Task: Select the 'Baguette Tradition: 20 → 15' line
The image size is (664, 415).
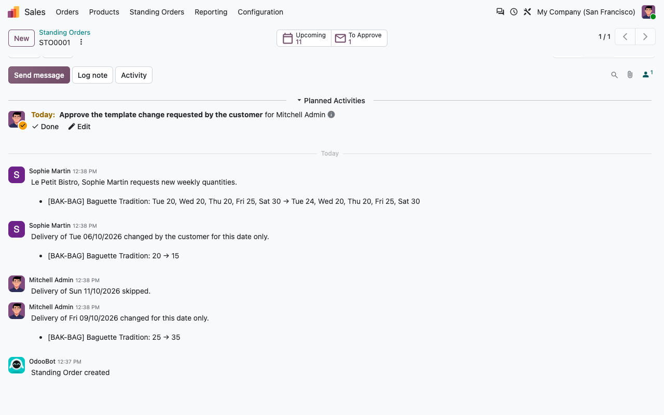Action: [x=114, y=256]
